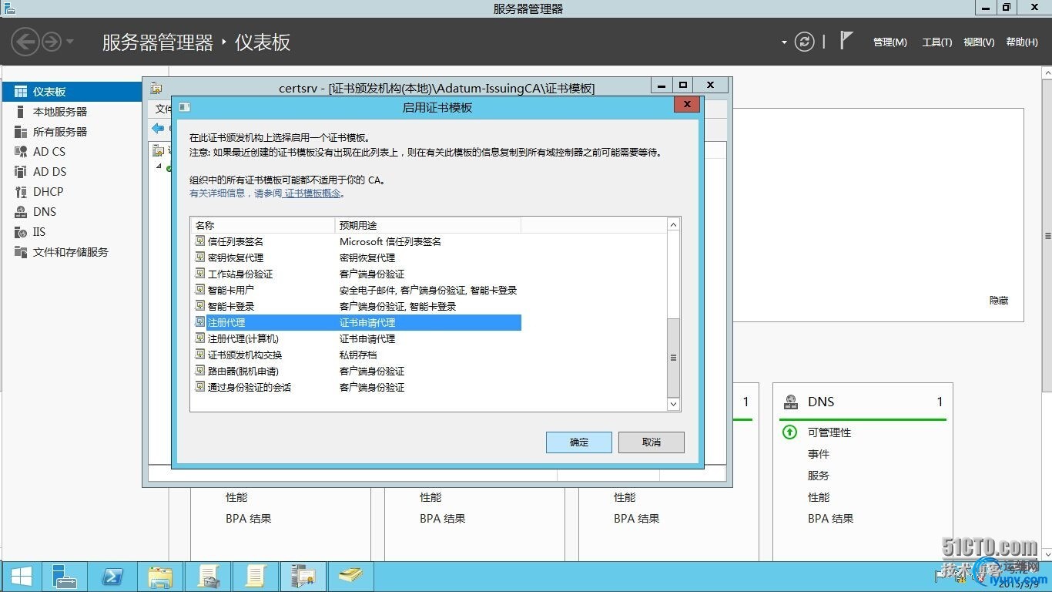Click the IIS sidebar icon
1052x592 pixels.
(x=21, y=232)
